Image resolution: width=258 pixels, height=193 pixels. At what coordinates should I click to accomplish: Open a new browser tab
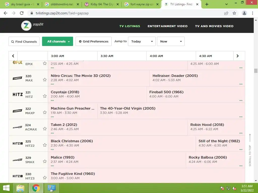(x=207, y=4)
